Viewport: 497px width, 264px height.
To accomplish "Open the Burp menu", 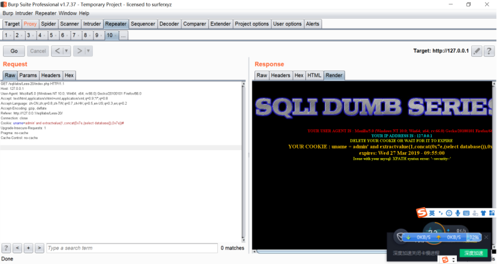I will (x=8, y=13).
